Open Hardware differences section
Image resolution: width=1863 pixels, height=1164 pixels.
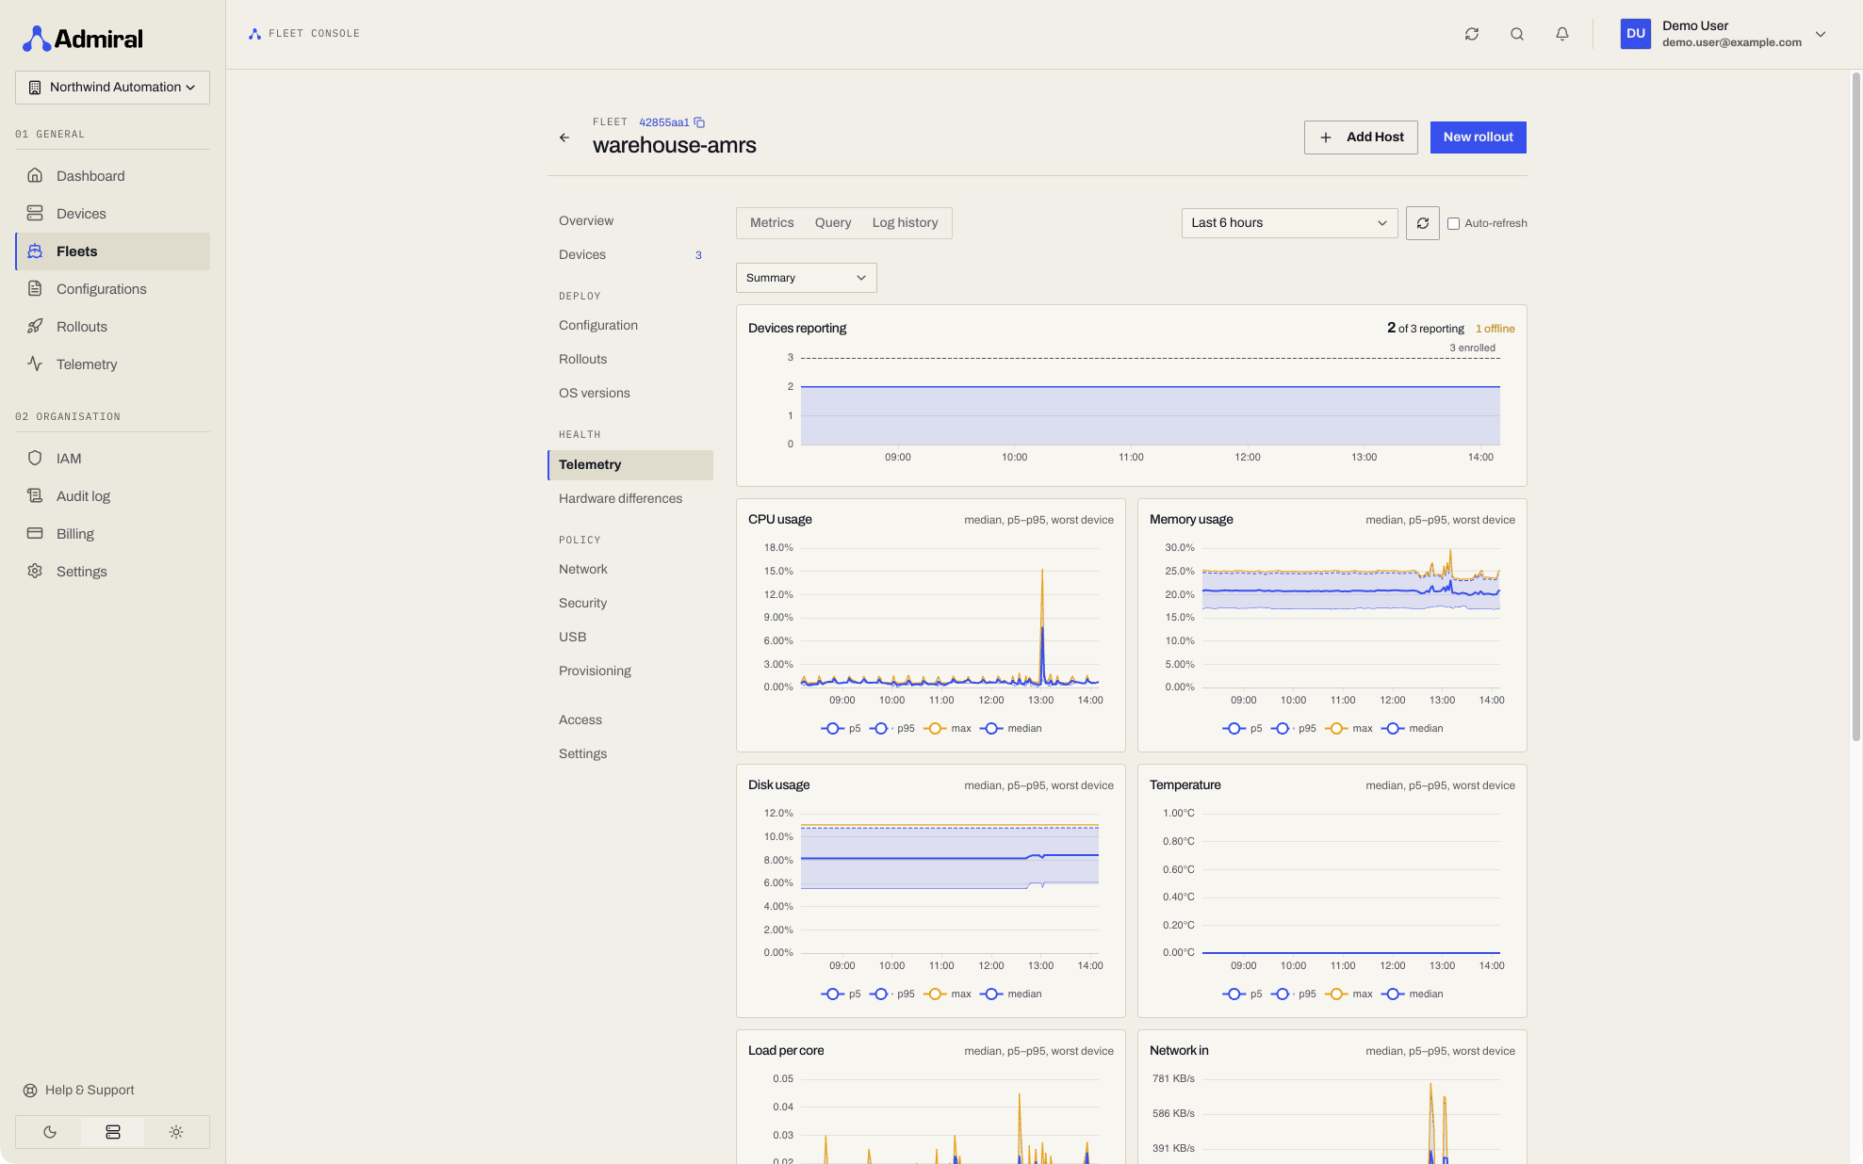click(629, 499)
